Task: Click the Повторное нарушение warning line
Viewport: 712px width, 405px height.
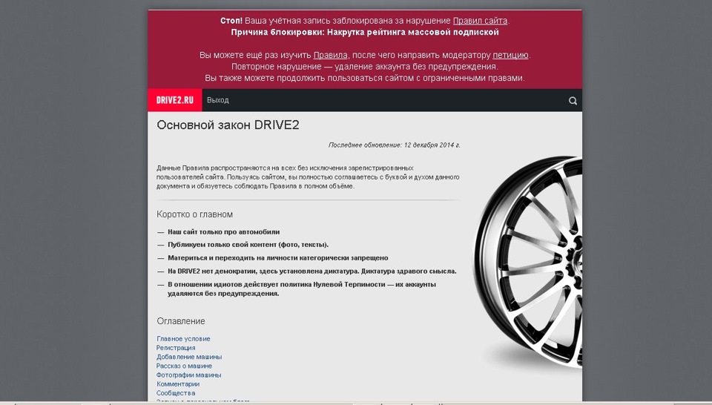Action: coord(365,67)
